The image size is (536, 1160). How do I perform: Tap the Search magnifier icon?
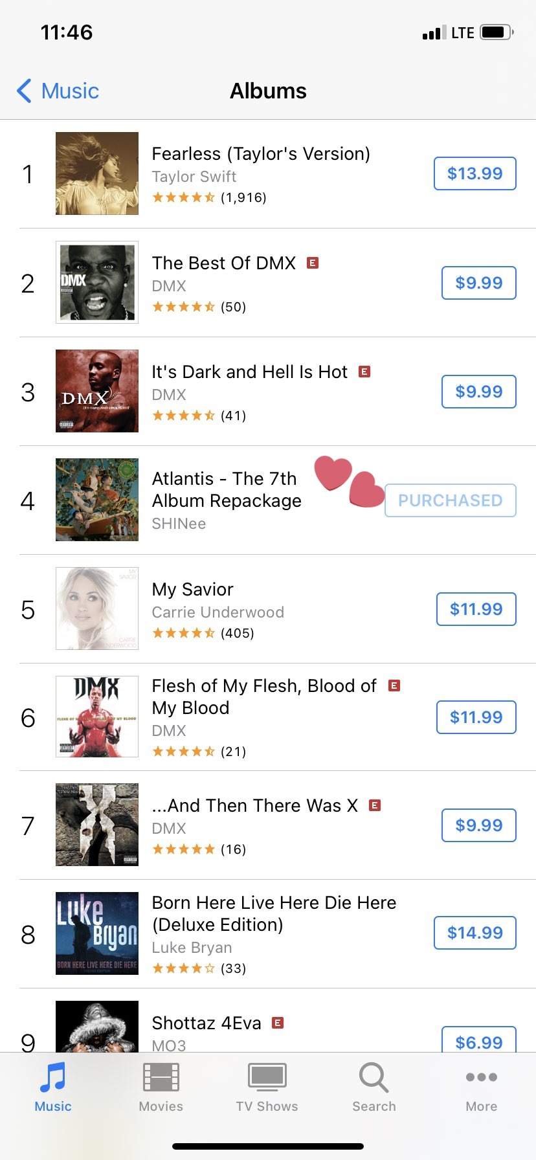point(374,1078)
